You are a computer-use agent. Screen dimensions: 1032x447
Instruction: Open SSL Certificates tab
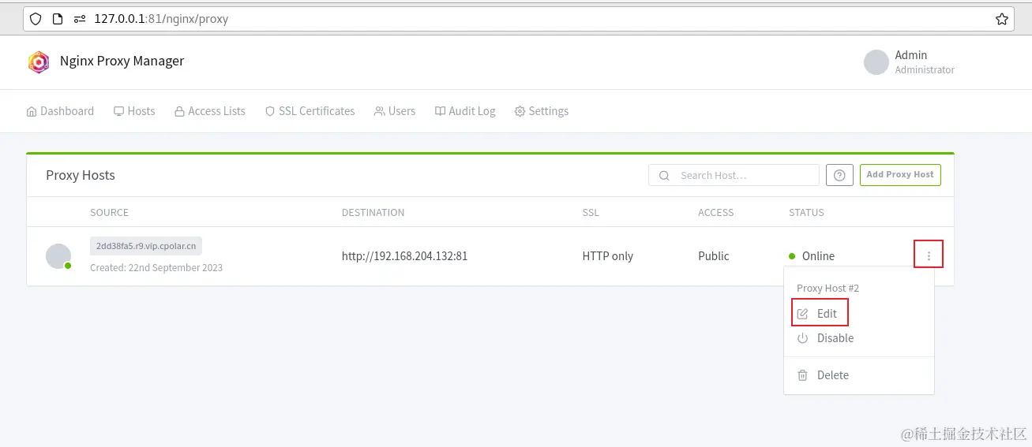pos(310,111)
